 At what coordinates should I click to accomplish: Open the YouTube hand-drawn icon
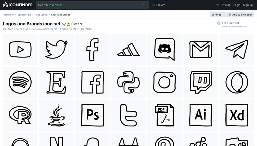click(20, 50)
